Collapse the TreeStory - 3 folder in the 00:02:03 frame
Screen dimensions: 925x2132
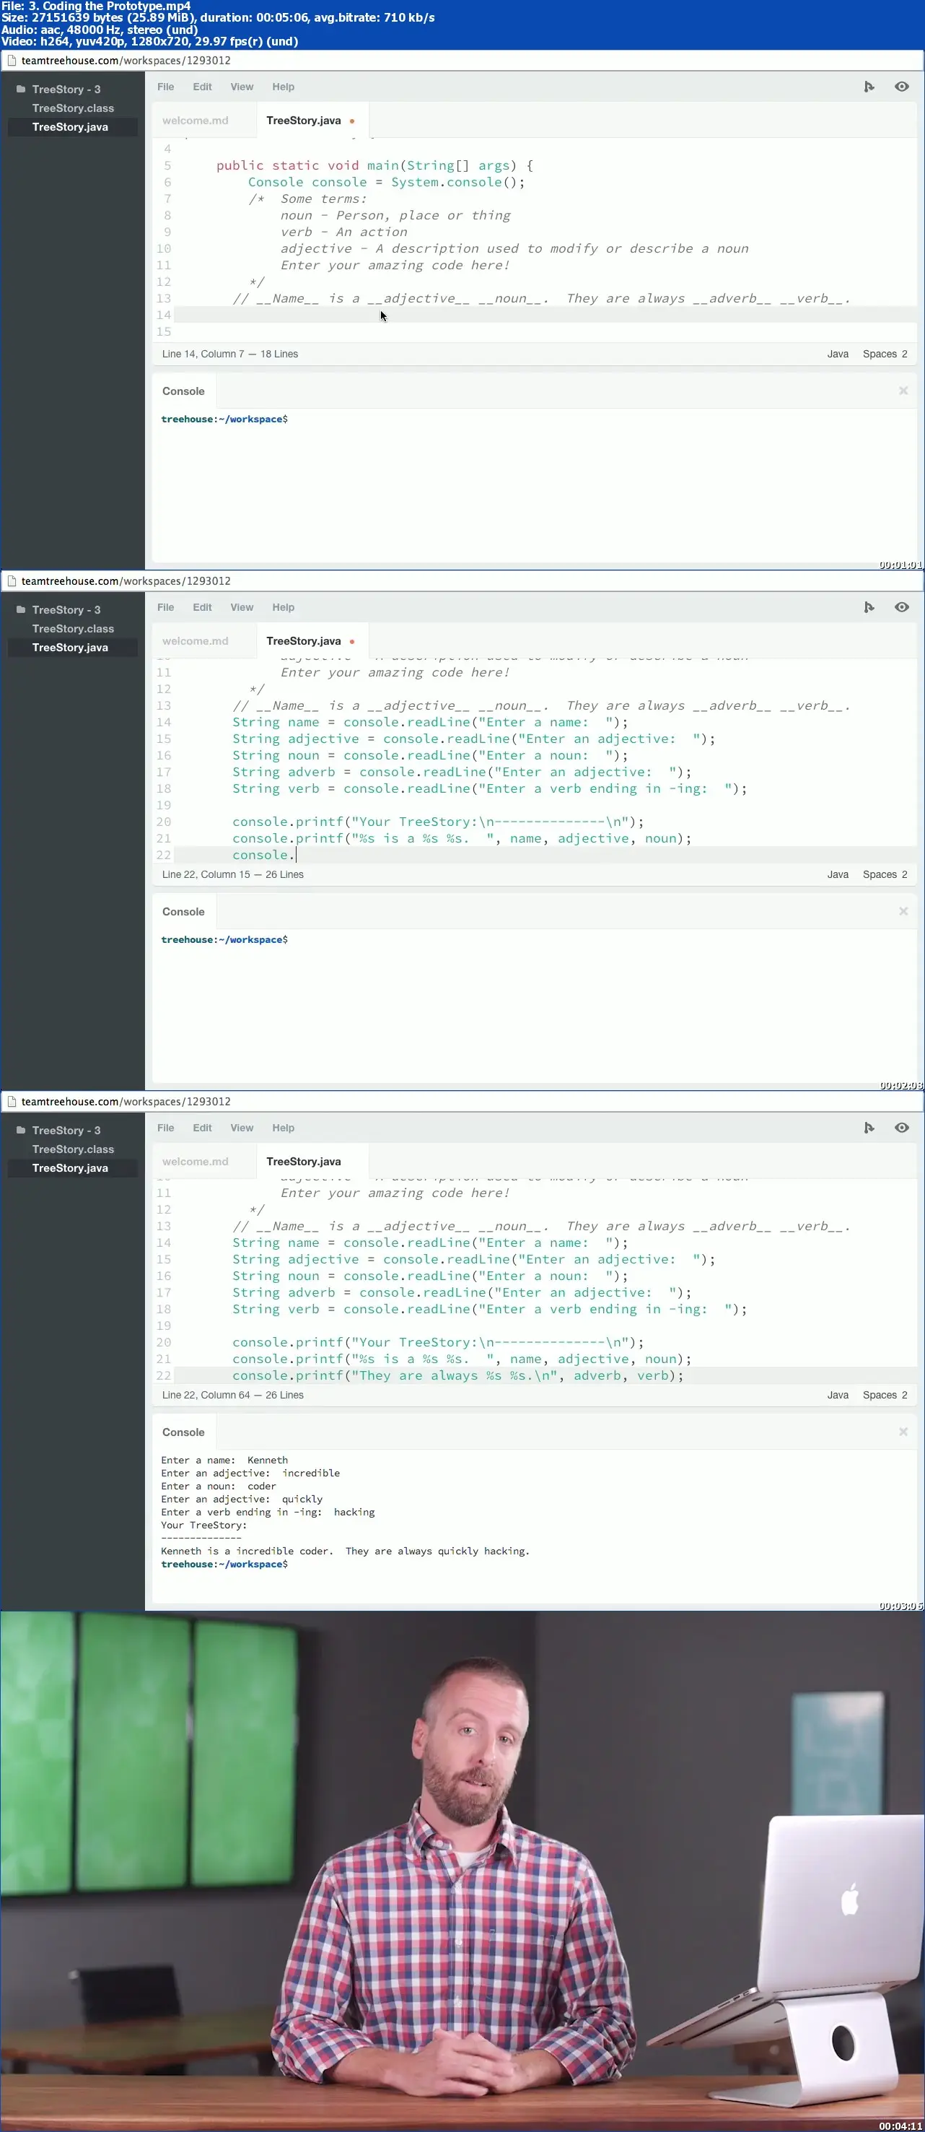58,610
